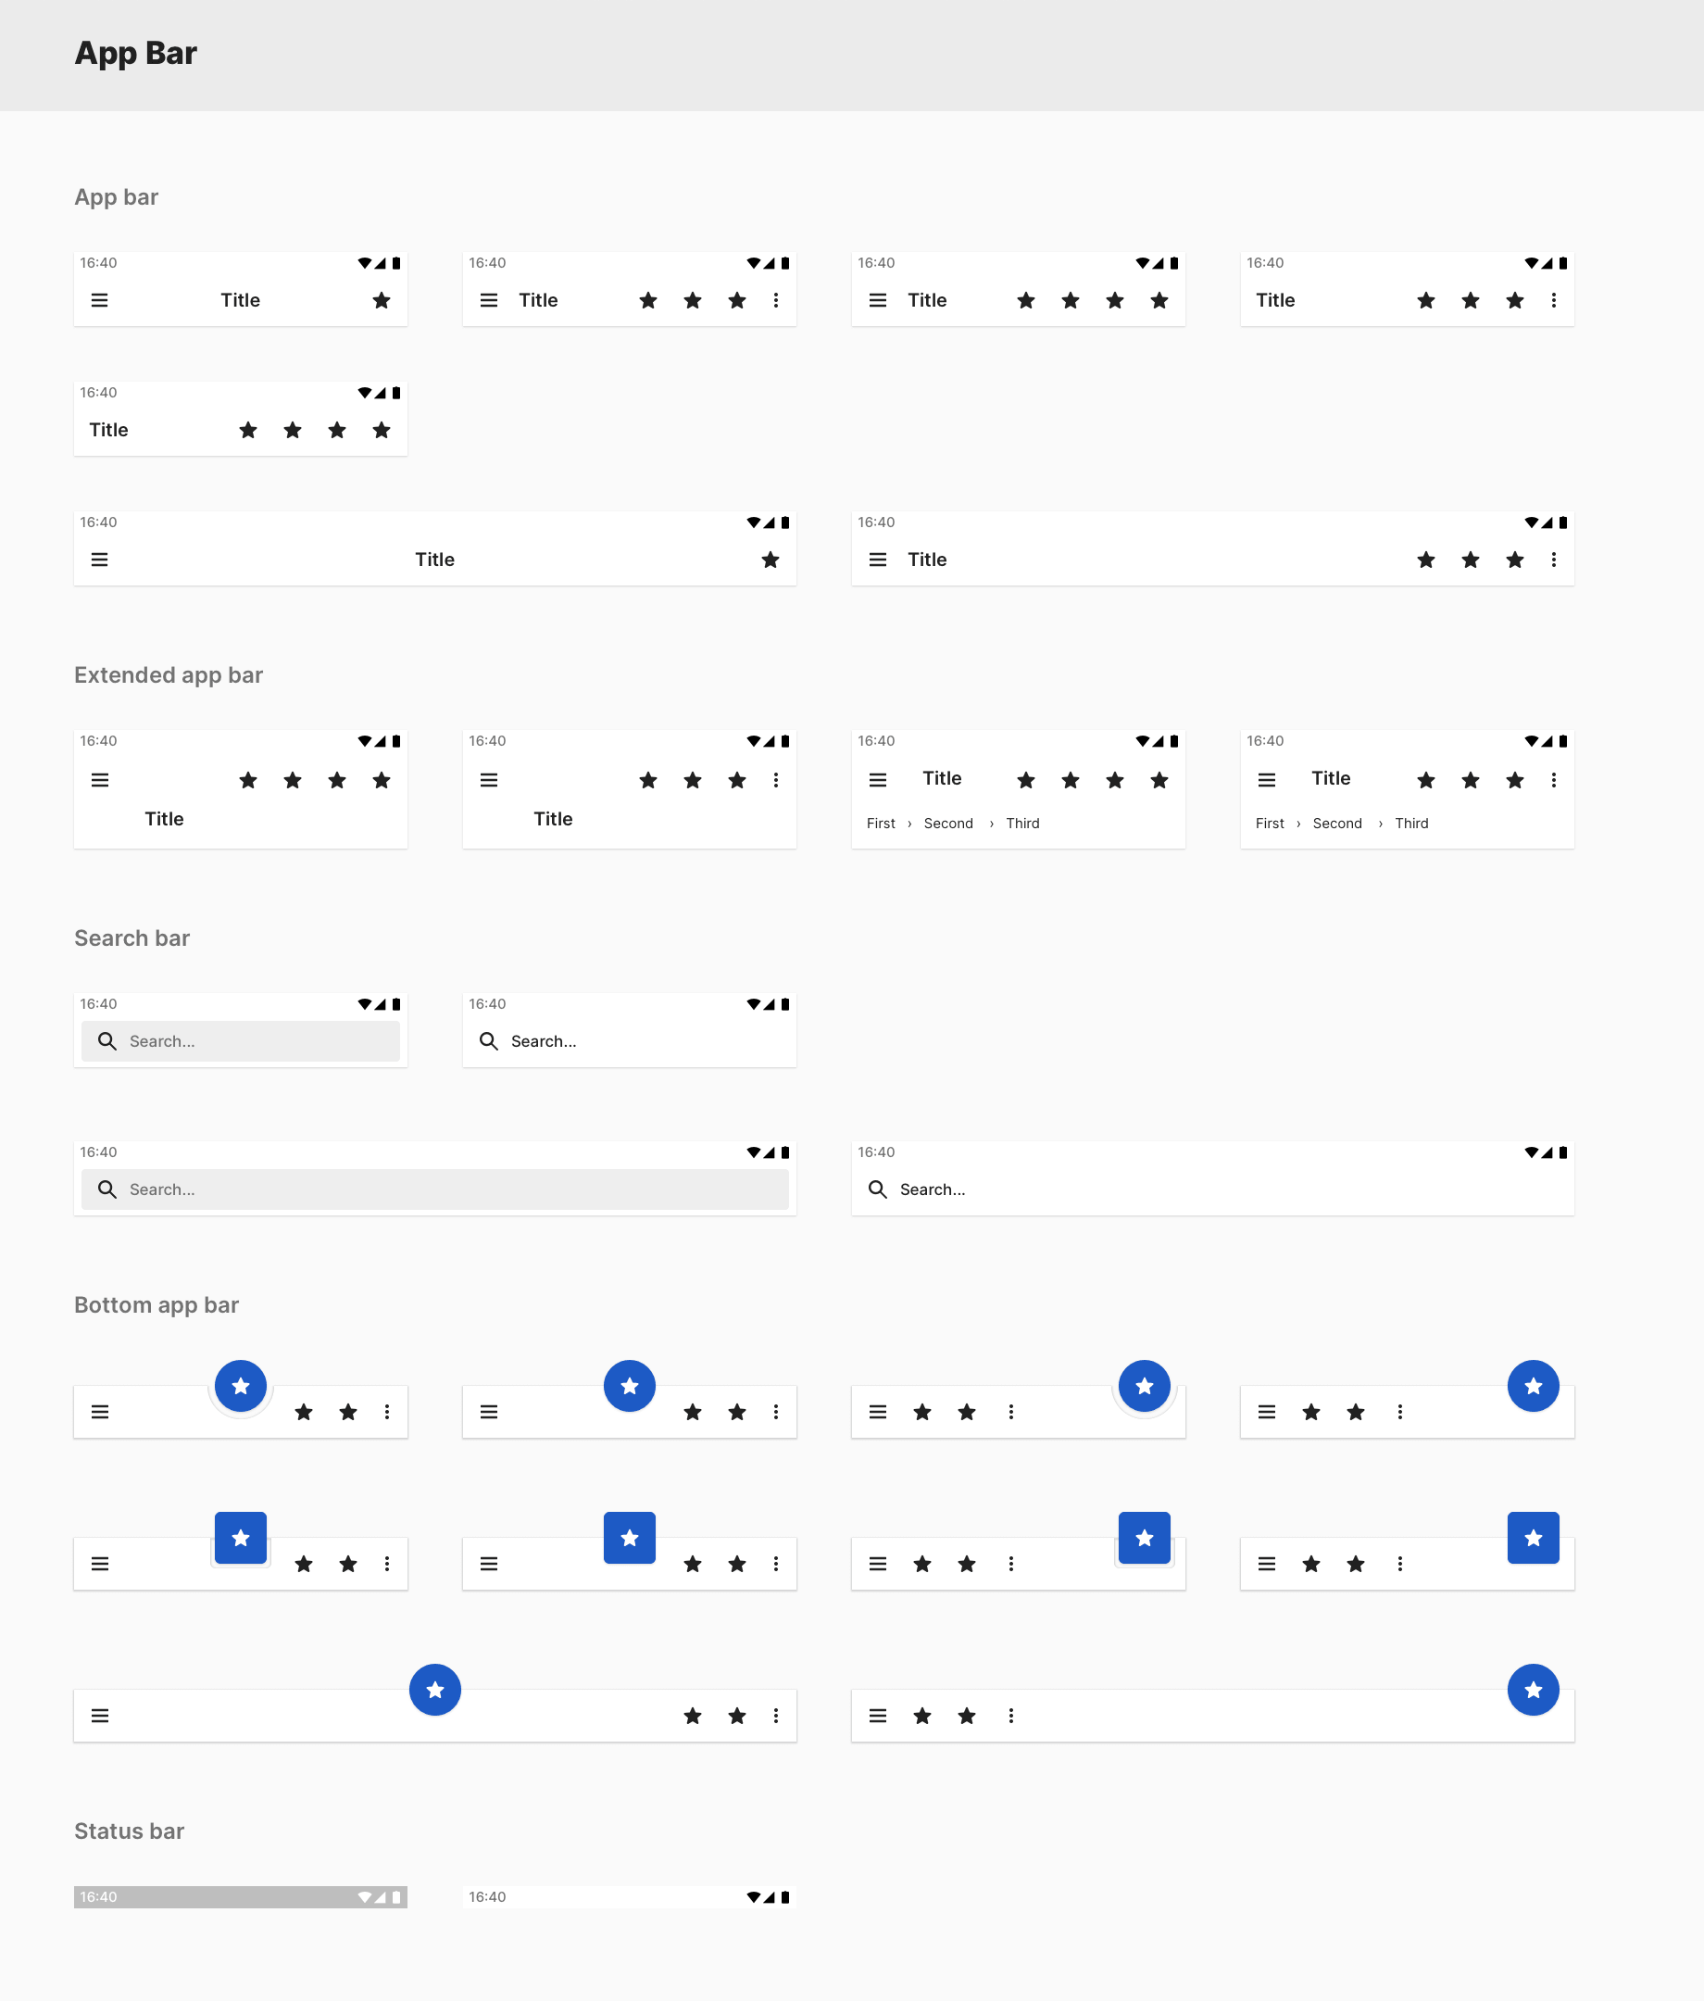Click the "App Bar" page heading
The height and width of the screenshot is (2001, 1704).
click(135, 53)
